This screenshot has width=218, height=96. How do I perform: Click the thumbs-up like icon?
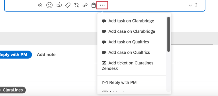point(59,5)
